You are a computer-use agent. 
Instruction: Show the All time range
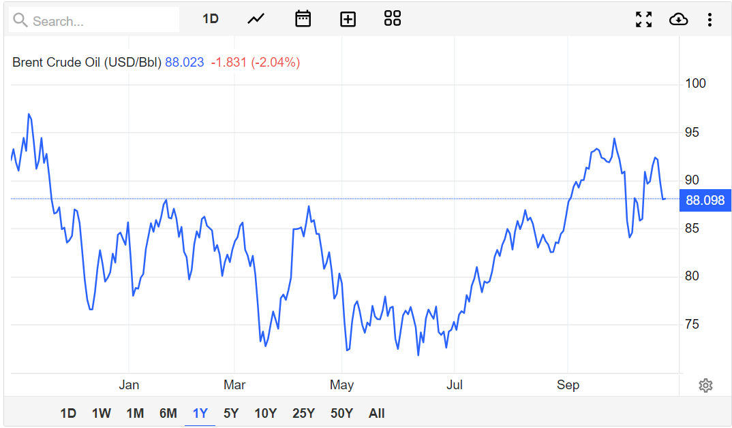click(376, 413)
